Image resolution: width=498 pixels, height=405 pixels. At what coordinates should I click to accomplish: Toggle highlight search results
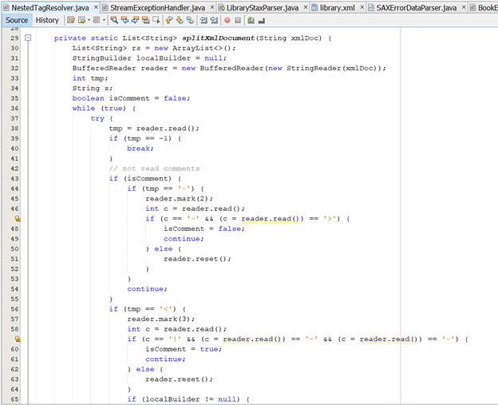(x=146, y=20)
